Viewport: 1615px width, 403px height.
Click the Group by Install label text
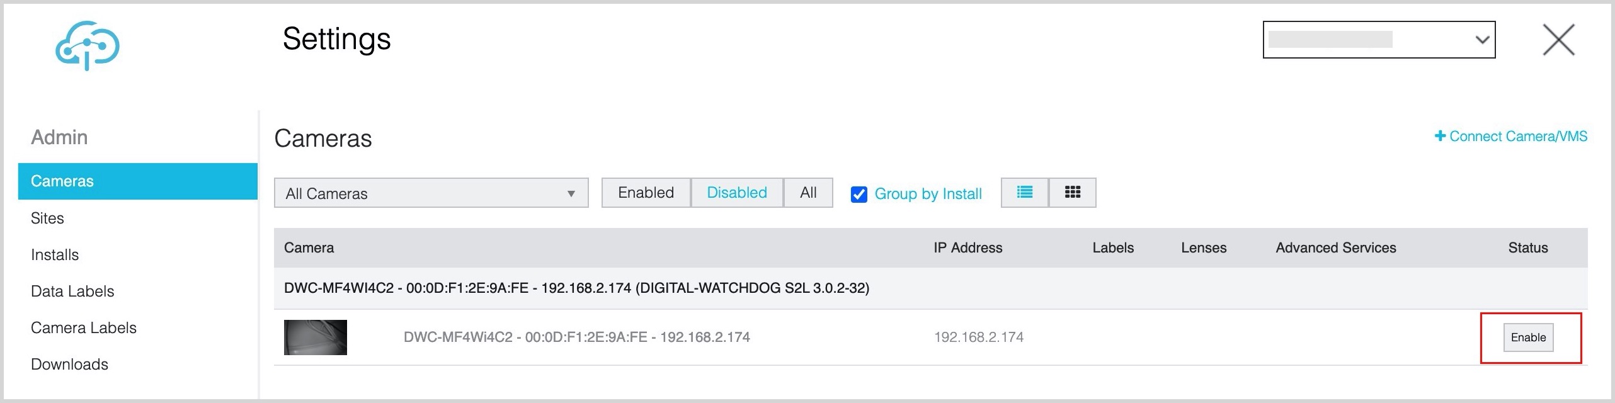tap(928, 194)
